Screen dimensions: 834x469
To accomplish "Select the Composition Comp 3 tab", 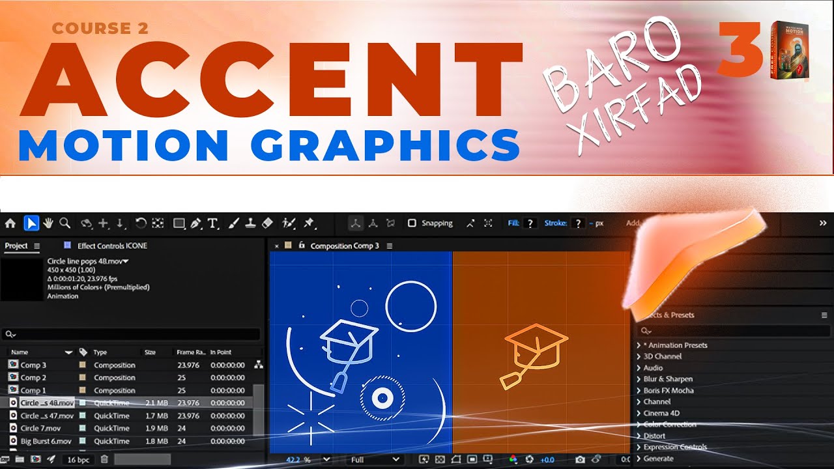I will (344, 246).
